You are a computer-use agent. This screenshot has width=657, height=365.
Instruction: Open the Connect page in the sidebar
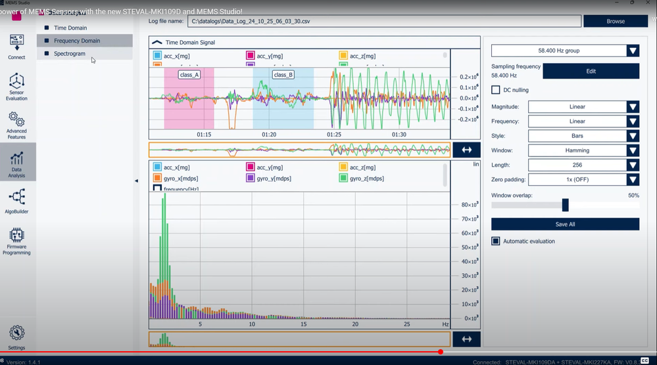[16, 47]
